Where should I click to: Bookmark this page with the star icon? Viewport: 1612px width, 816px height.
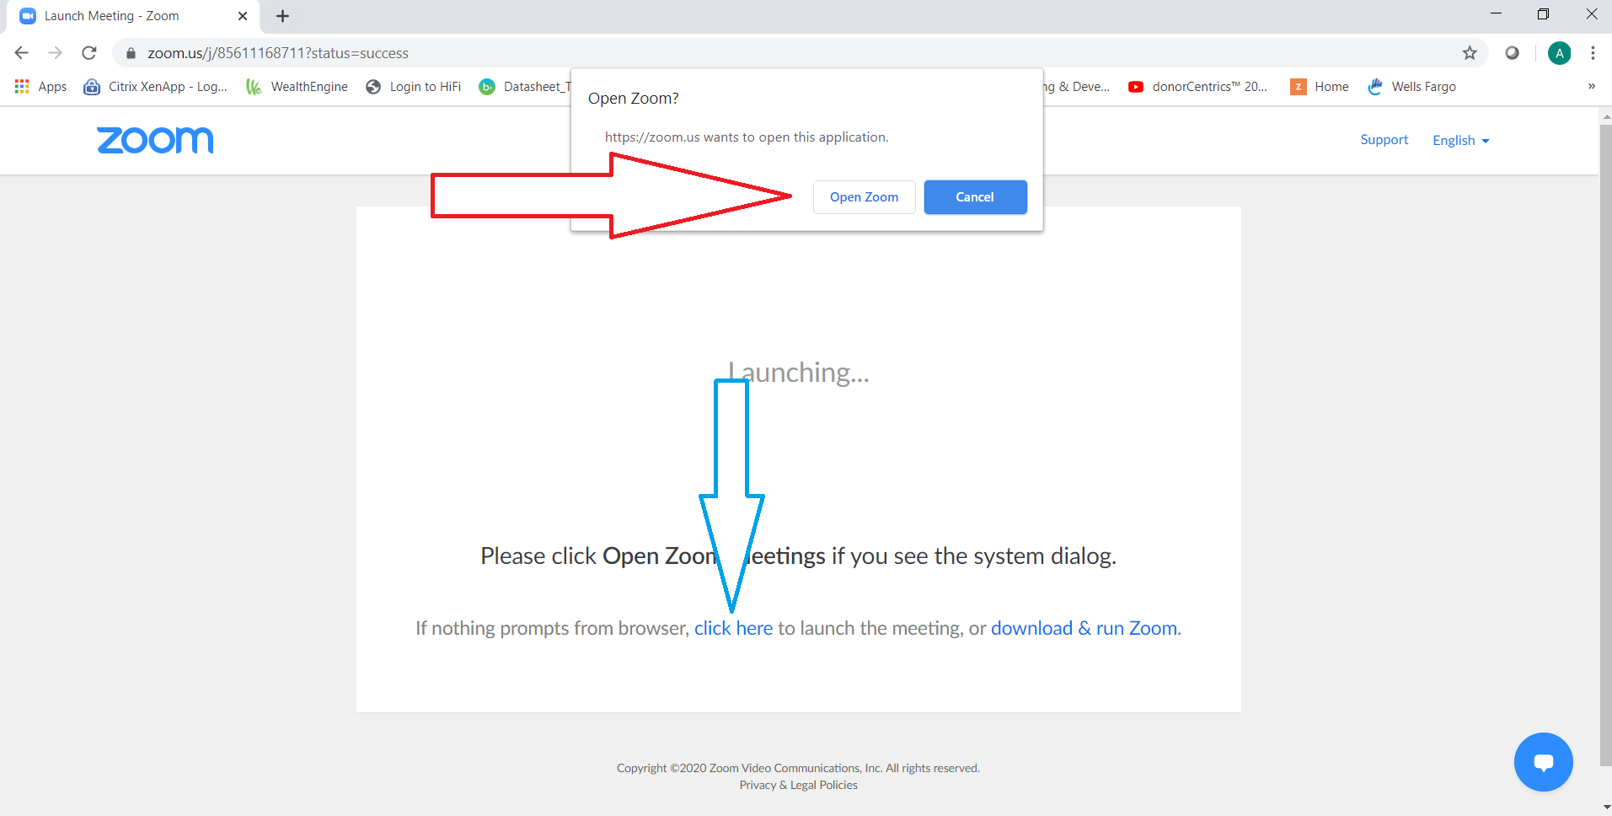coord(1470,53)
